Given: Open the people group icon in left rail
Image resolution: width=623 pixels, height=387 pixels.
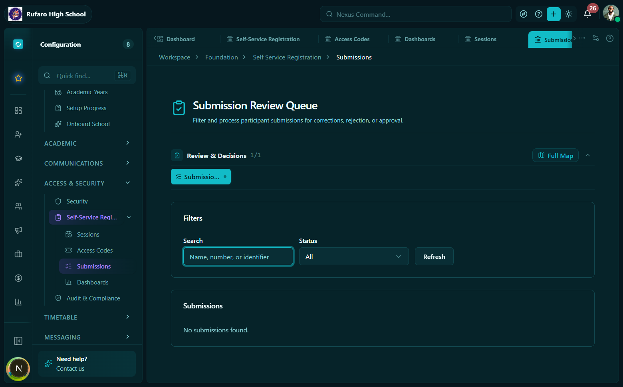Looking at the screenshot, I should tap(18, 206).
